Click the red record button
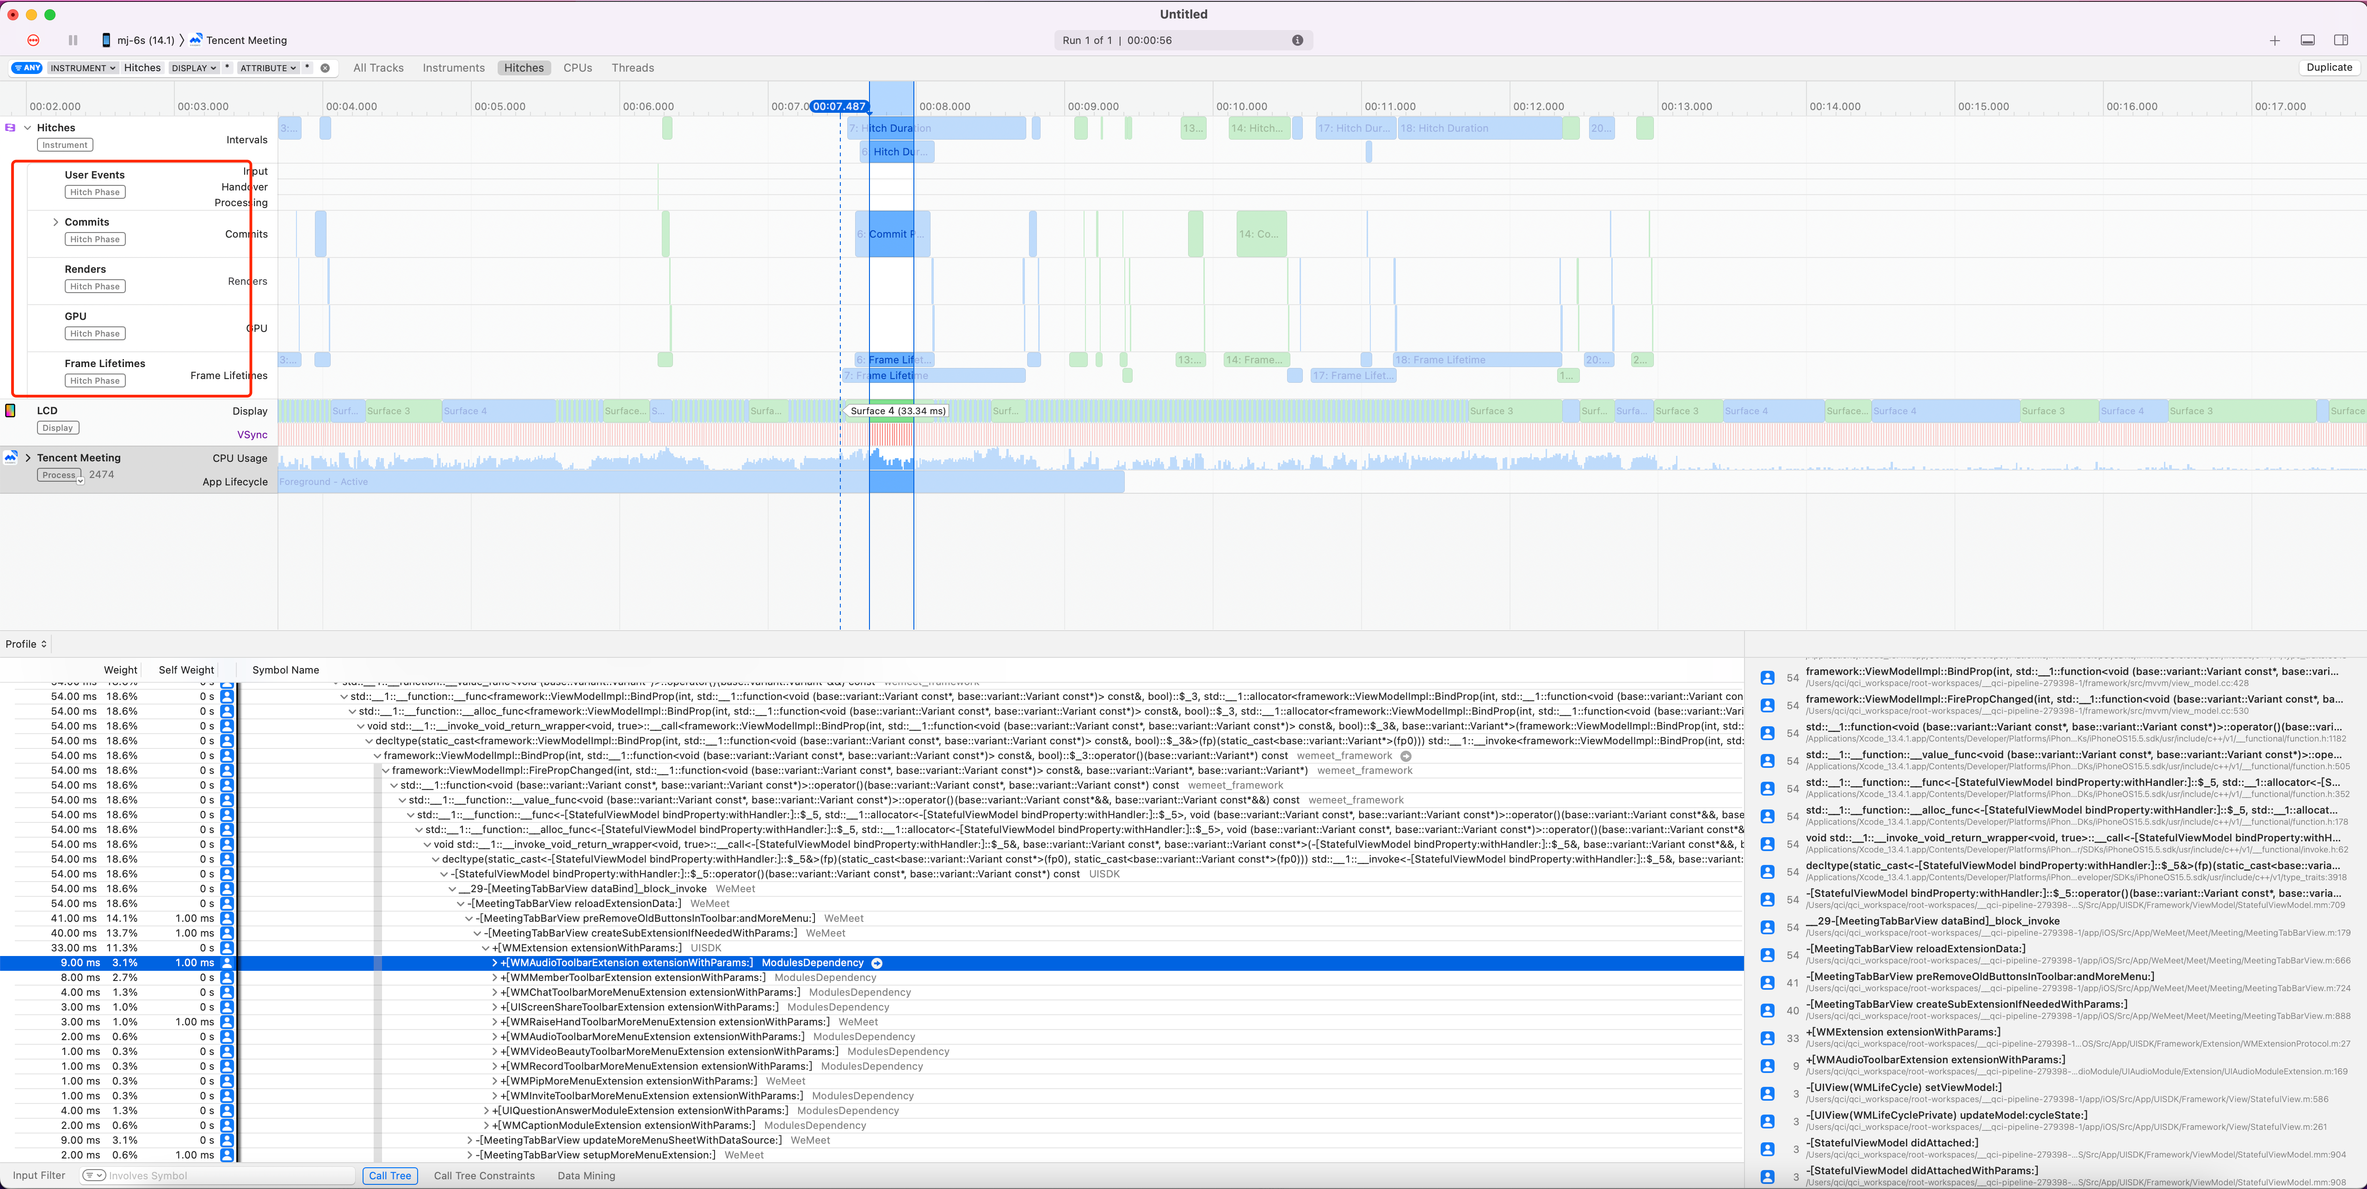2367x1189 pixels. point(33,40)
